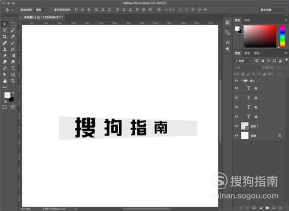Enable the Auto-Select checkbox
Viewport: 289px width, 211px height.
pyautogui.click(x=18, y=10)
